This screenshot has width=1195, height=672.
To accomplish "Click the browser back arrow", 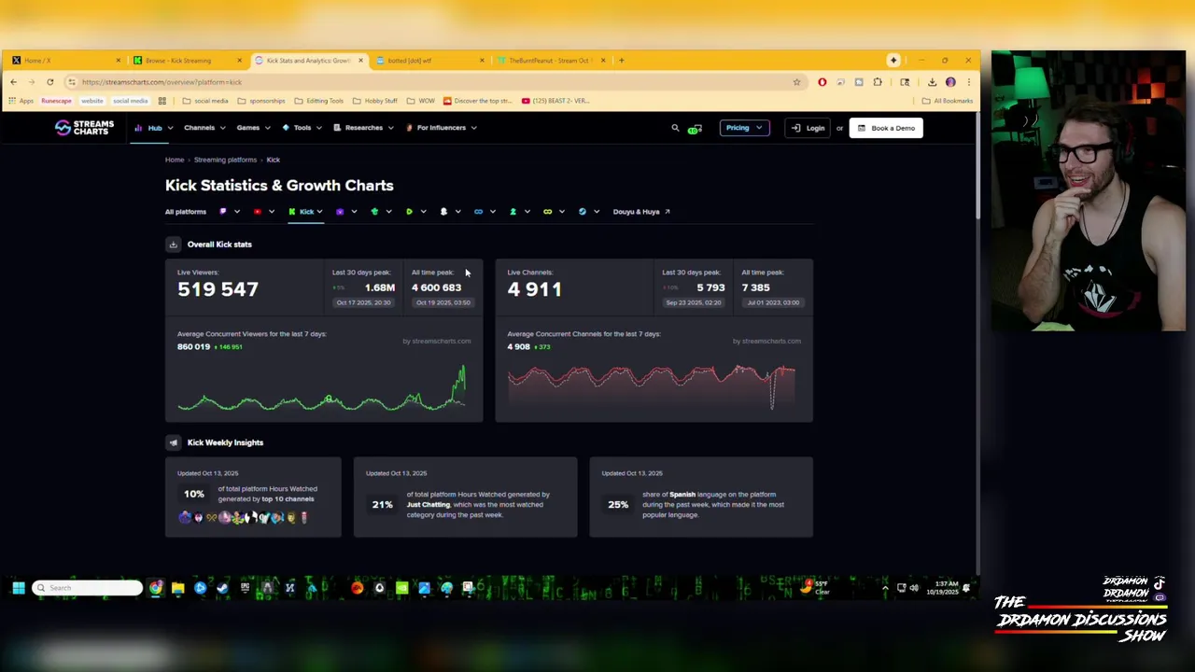I will point(14,82).
